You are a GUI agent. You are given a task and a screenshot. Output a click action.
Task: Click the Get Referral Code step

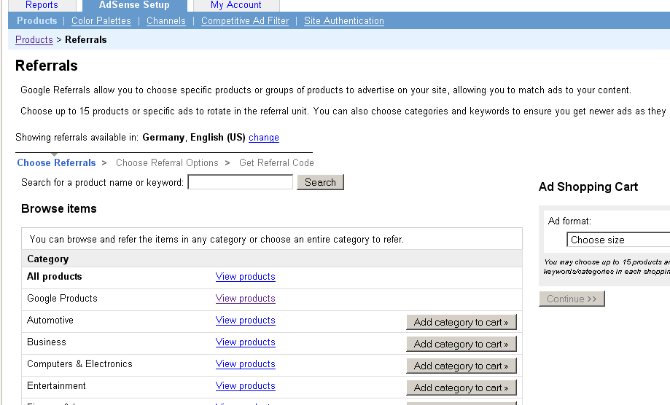pos(276,163)
